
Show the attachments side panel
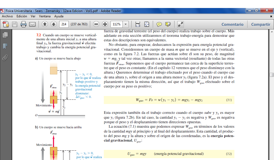[5, 57]
